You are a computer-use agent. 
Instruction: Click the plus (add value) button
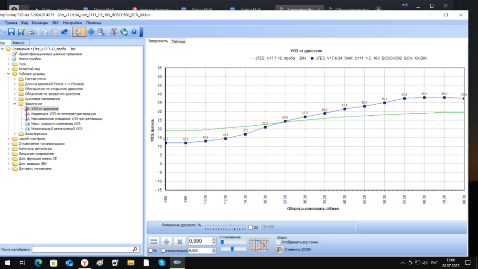coord(166,241)
